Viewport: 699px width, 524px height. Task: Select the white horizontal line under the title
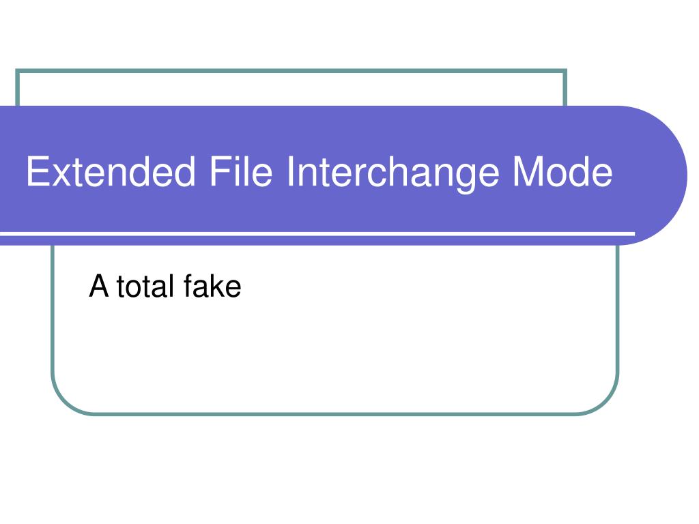317,233
